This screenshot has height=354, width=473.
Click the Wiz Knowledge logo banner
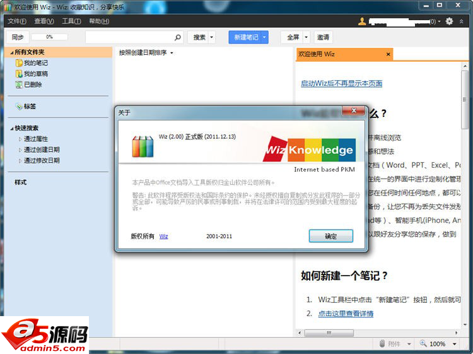(x=309, y=150)
